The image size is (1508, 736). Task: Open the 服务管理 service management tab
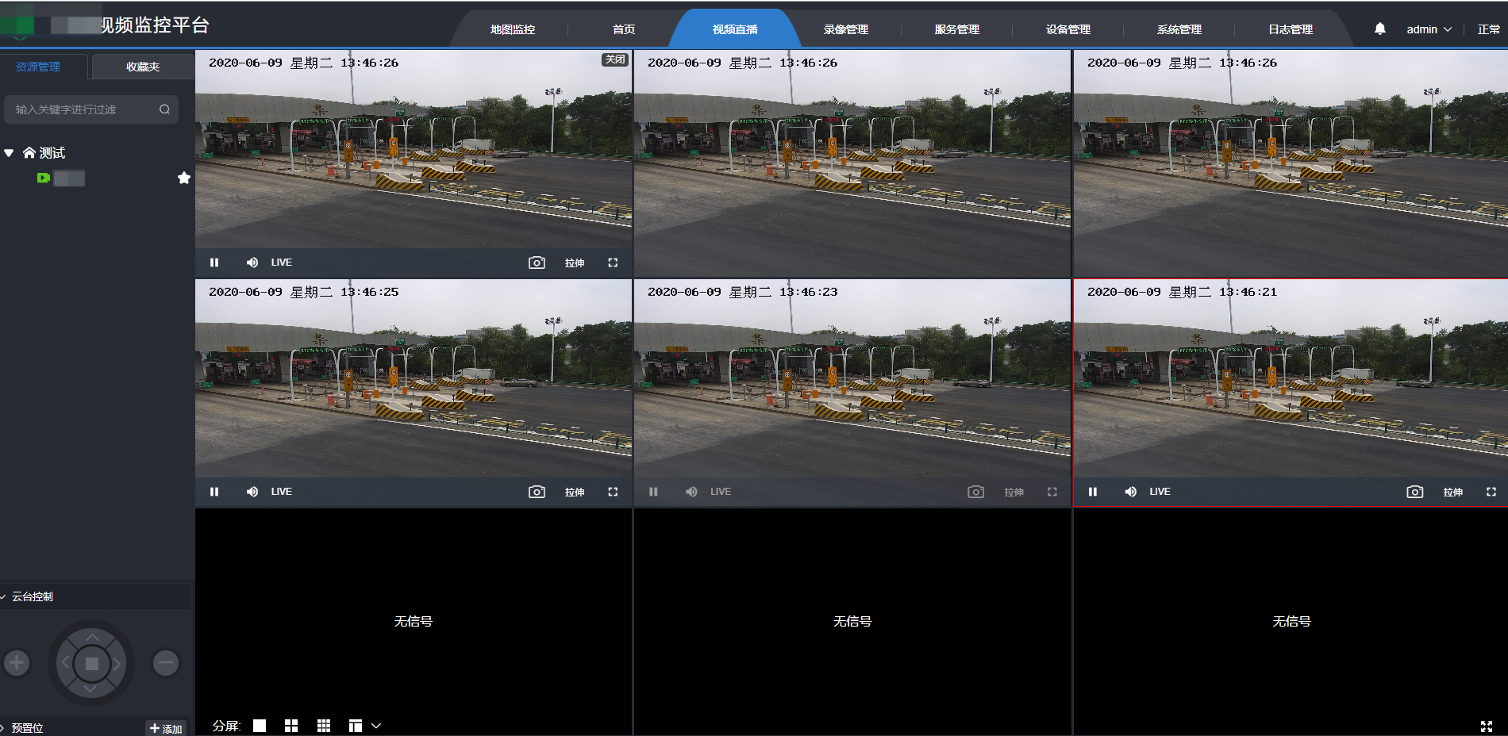pyautogui.click(x=957, y=29)
